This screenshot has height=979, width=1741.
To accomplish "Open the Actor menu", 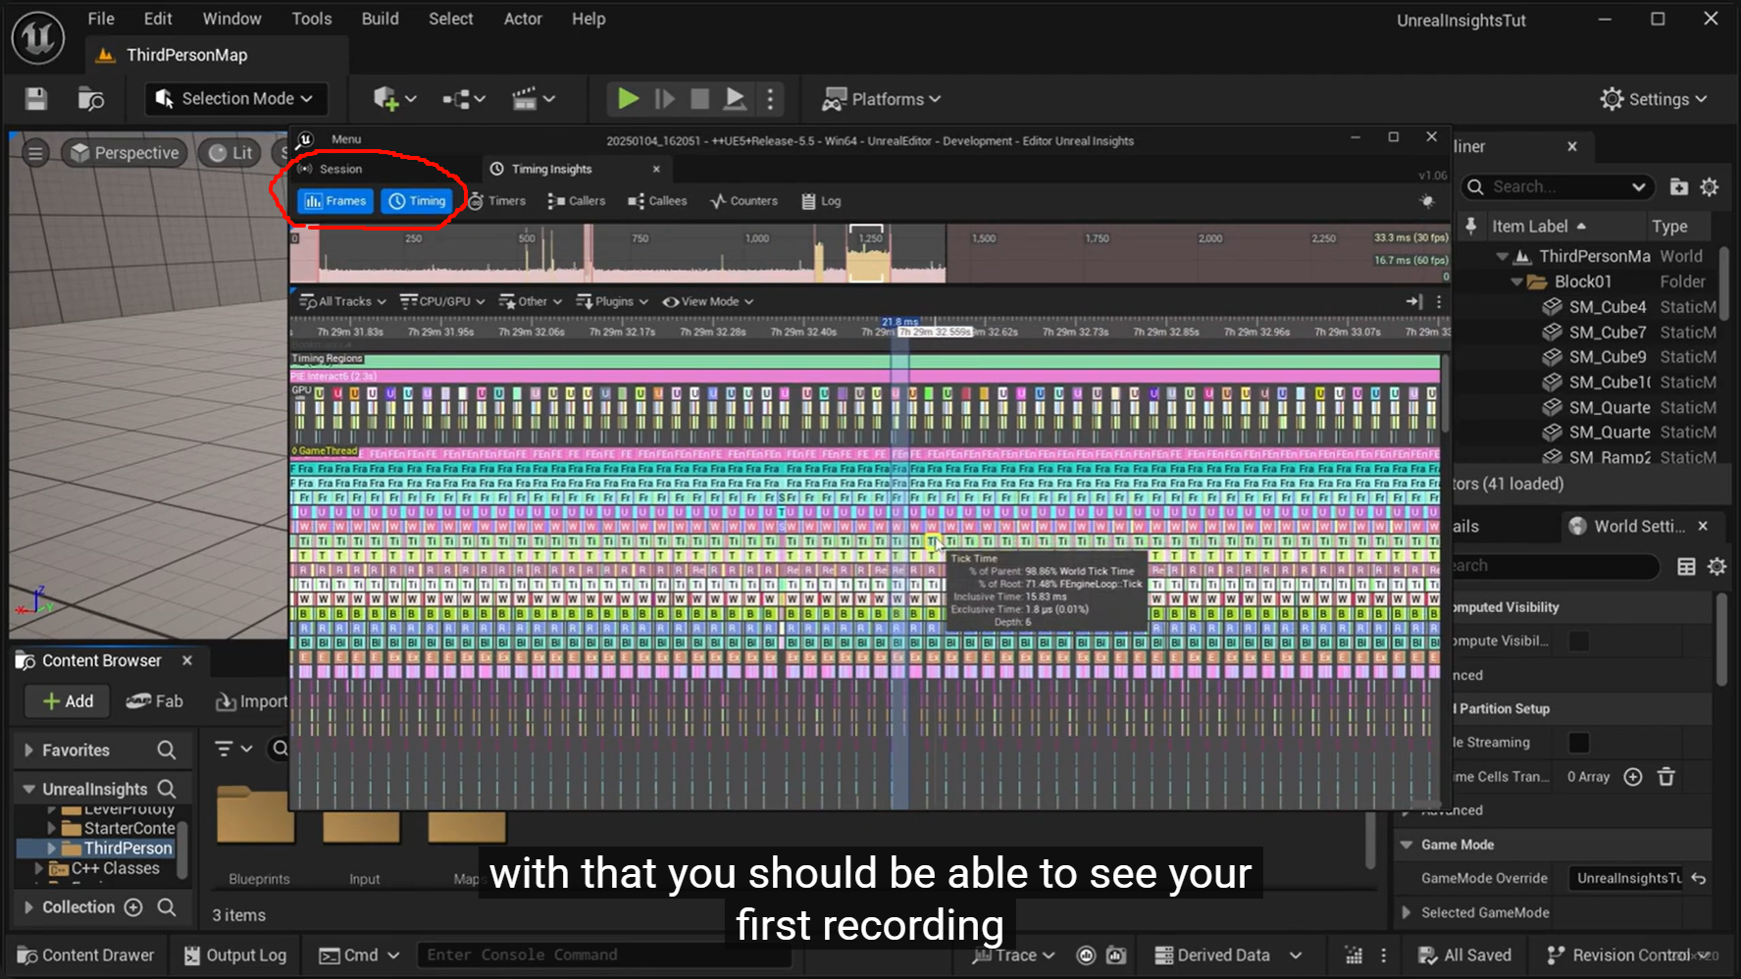I will 523,19.
